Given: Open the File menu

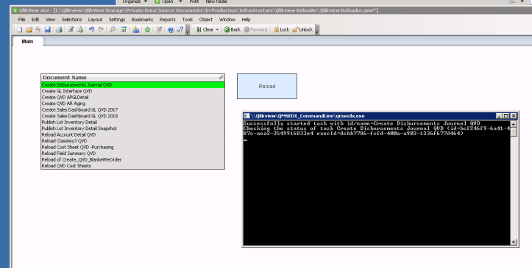Looking at the screenshot, I should (21, 20).
